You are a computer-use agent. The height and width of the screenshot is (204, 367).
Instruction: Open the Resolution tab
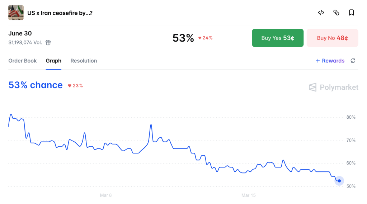[x=84, y=61]
